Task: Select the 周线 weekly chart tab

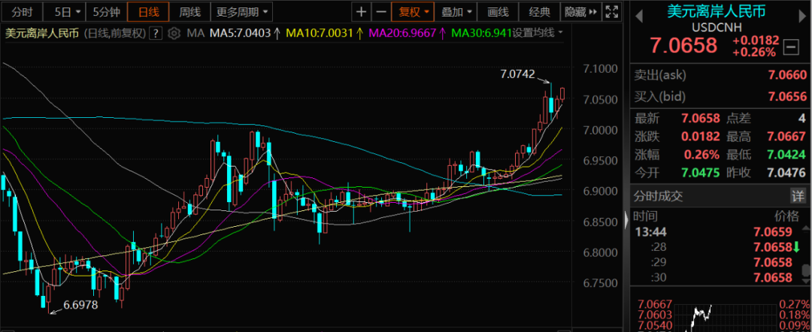Action: [x=189, y=12]
